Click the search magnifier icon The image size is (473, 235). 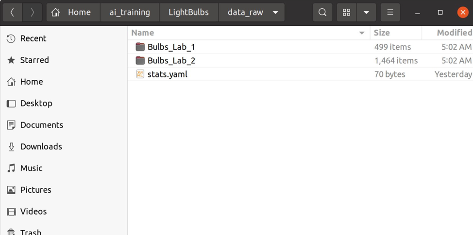[322, 13]
